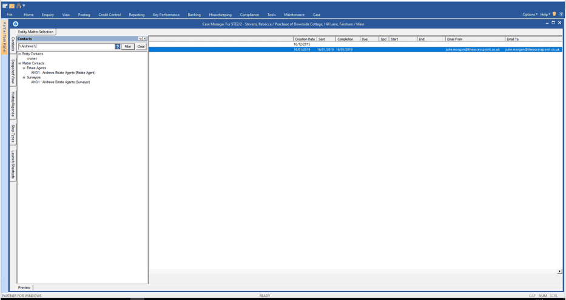Click the contact search input field

click(x=66, y=46)
